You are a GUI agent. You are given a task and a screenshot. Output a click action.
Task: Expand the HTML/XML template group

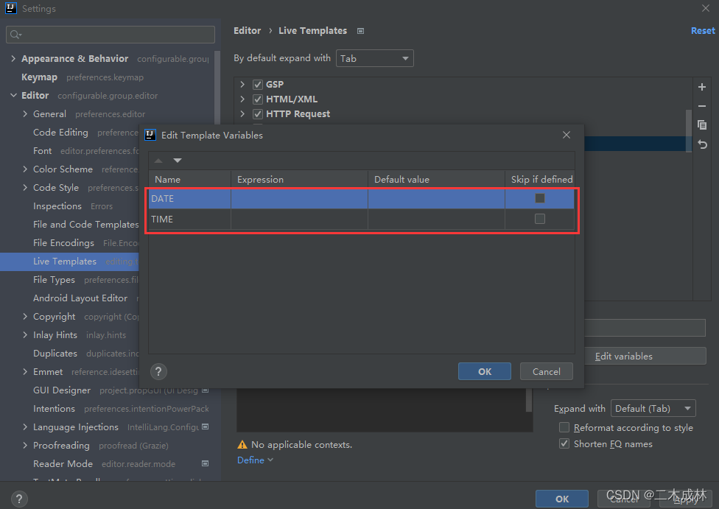tap(242, 99)
